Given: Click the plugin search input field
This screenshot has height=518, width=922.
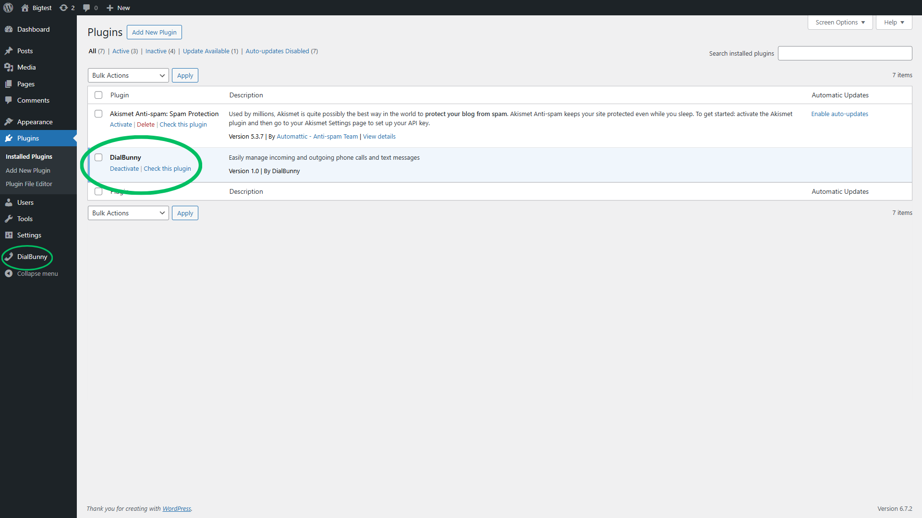Looking at the screenshot, I should [x=845, y=53].
